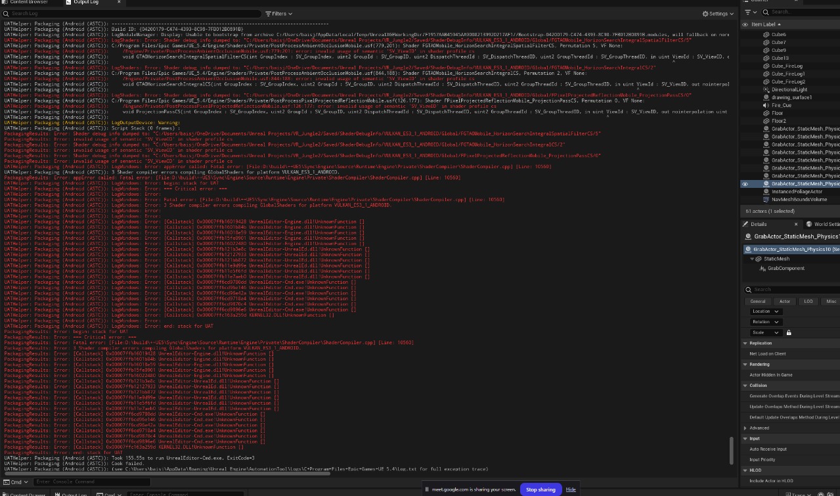840x496 pixels.
Task: Click the Search Log input field
Action: click(131, 13)
